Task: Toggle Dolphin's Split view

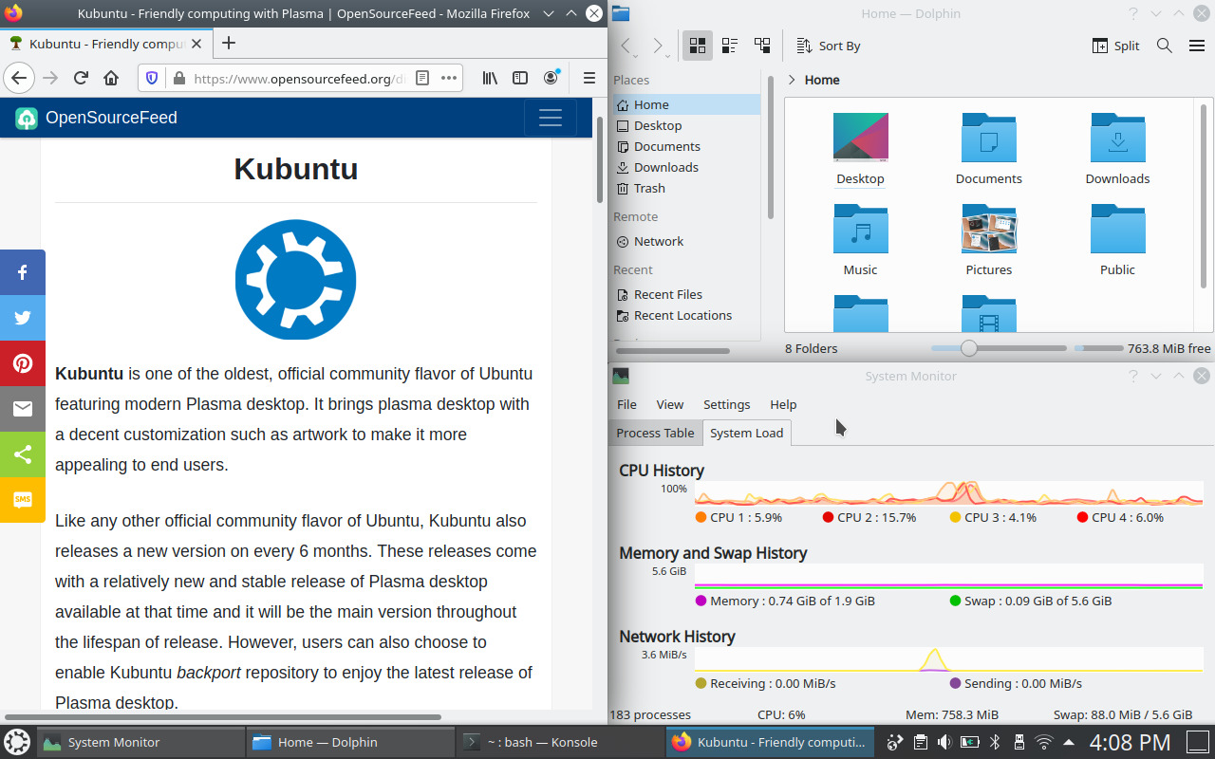Action: tap(1115, 45)
